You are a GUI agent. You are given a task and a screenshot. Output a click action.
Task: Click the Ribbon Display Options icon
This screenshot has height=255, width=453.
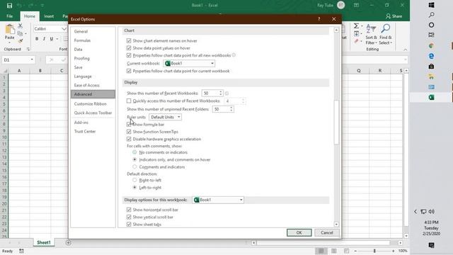click(356, 5)
